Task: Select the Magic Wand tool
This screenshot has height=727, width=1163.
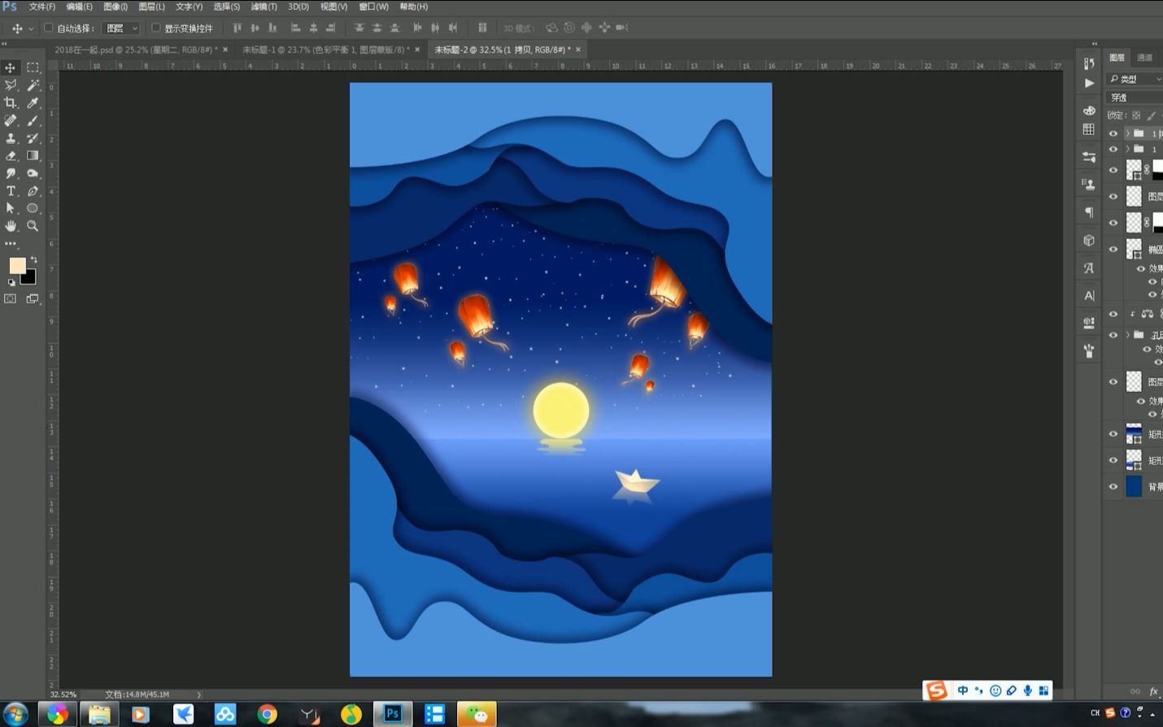Action: (x=33, y=85)
